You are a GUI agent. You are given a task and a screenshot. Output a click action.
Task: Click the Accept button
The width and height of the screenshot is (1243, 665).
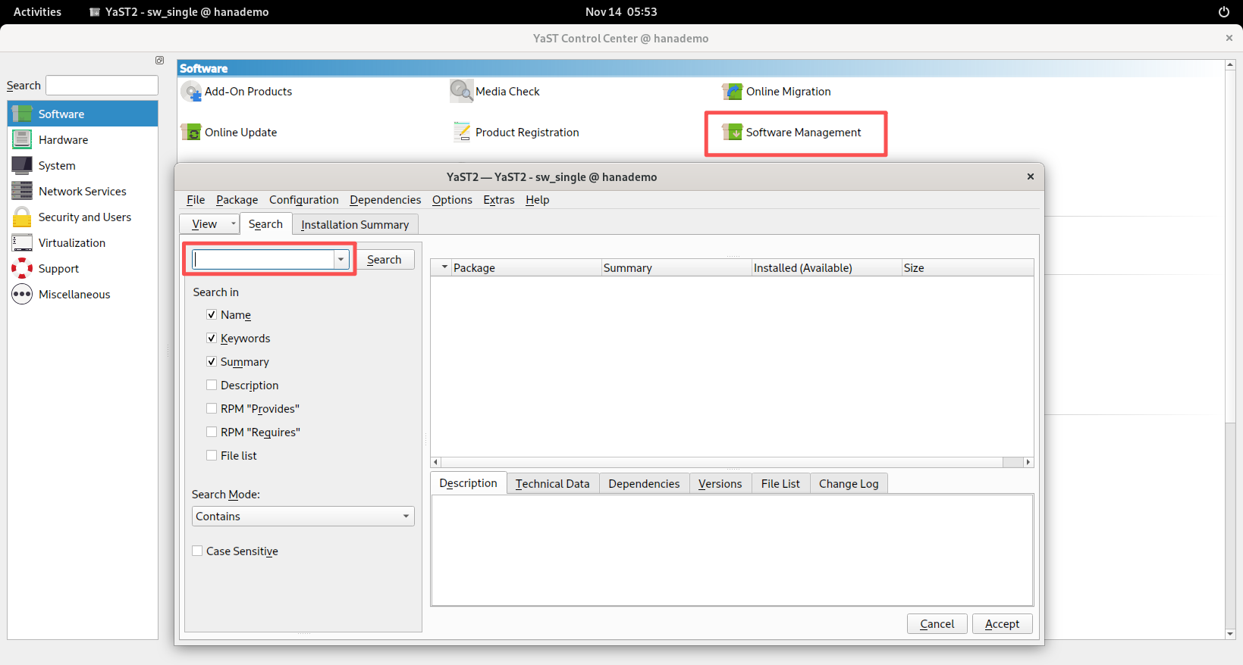pos(1003,624)
